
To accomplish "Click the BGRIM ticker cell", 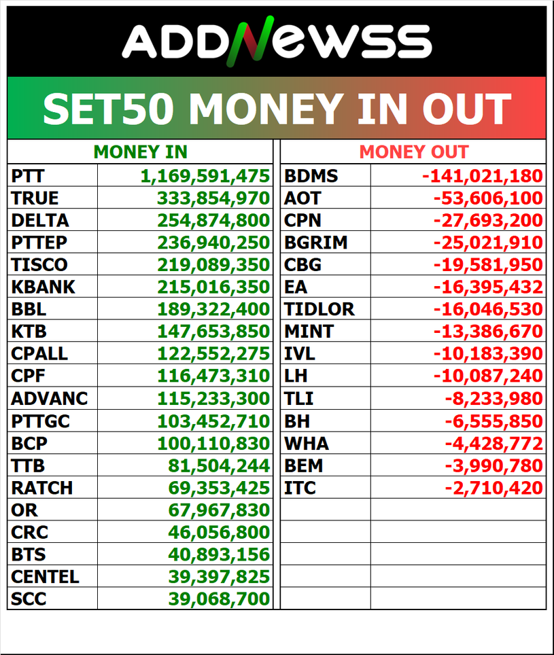I will point(316,243).
